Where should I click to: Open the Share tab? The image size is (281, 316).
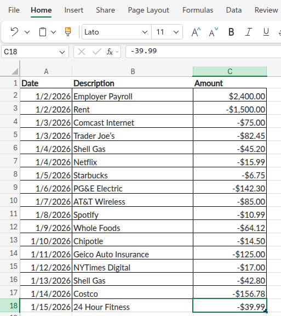105,10
